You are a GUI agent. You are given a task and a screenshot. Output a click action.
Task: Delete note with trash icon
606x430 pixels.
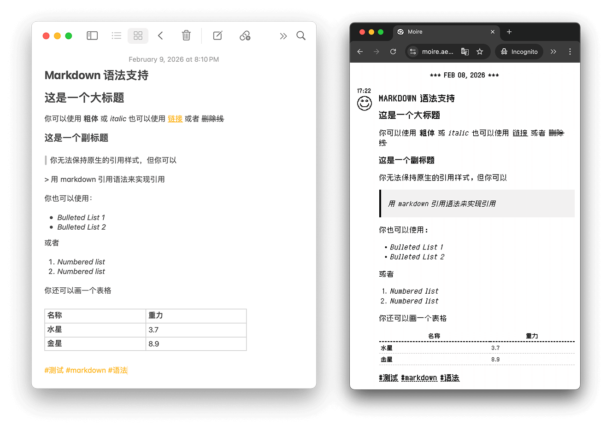[186, 35]
